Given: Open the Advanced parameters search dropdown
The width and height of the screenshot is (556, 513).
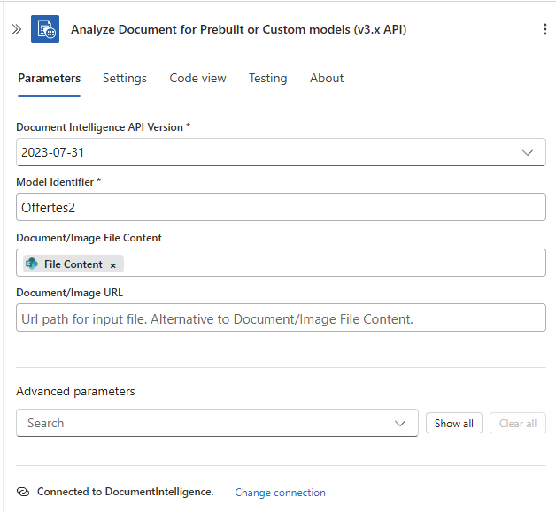Looking at the screenshot, I should click(x=400, y=423).
